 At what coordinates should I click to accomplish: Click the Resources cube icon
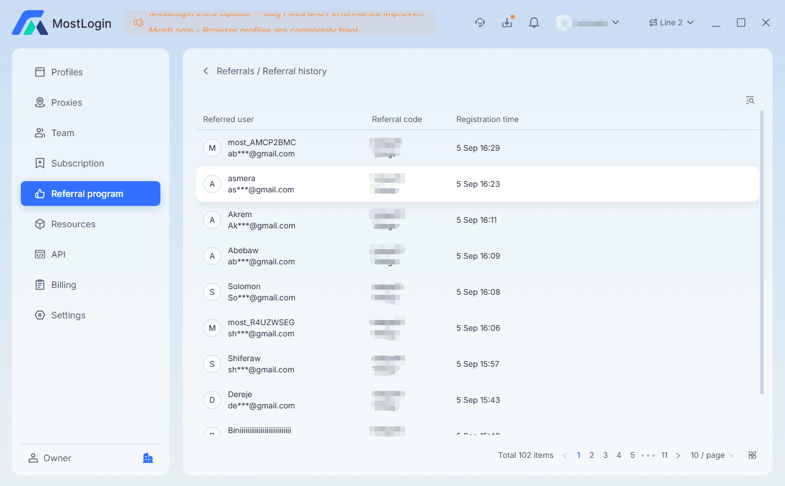(x=40, y=224)
